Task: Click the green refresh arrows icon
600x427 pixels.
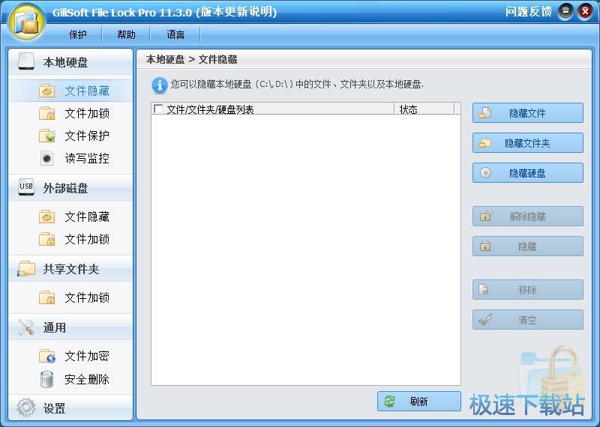Action: [x=389, y=401]
